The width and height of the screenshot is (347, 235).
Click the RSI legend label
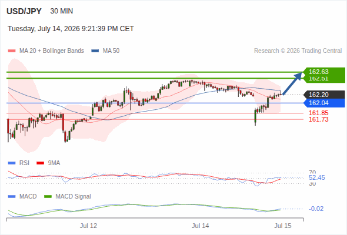pos(24,163)
